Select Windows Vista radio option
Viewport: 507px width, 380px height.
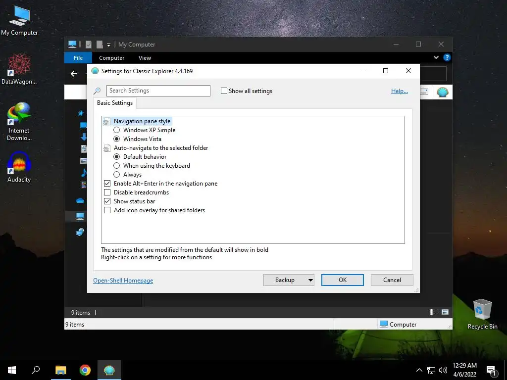[x=117, y=139]
